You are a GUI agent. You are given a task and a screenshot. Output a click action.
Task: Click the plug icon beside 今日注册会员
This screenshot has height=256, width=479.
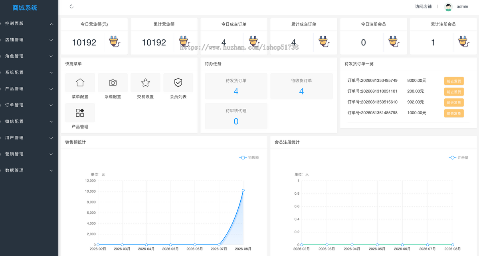tap(394, 41)
